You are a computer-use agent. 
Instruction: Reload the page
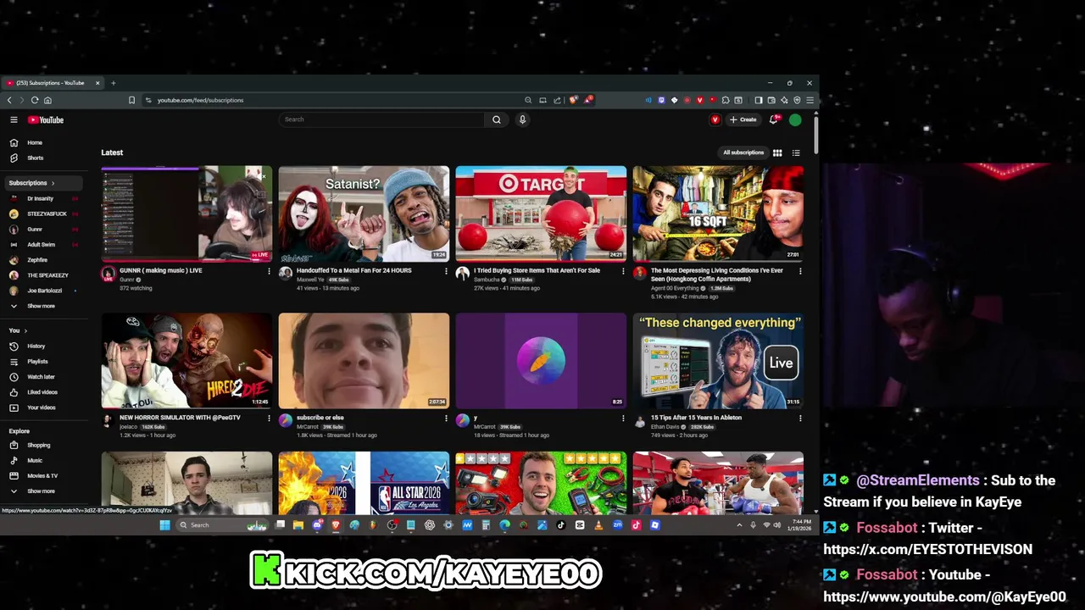pyautogui.click(x=35, y=100)
